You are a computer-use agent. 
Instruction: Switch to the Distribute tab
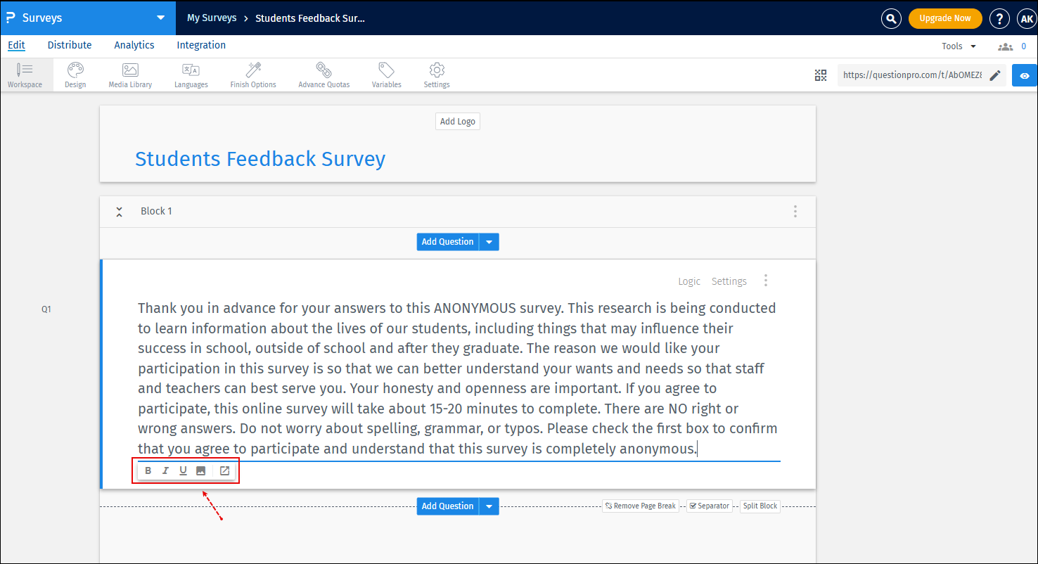tap(69, 44)
